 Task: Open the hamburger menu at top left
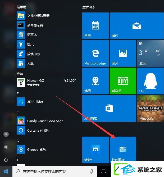click(6, 7)
